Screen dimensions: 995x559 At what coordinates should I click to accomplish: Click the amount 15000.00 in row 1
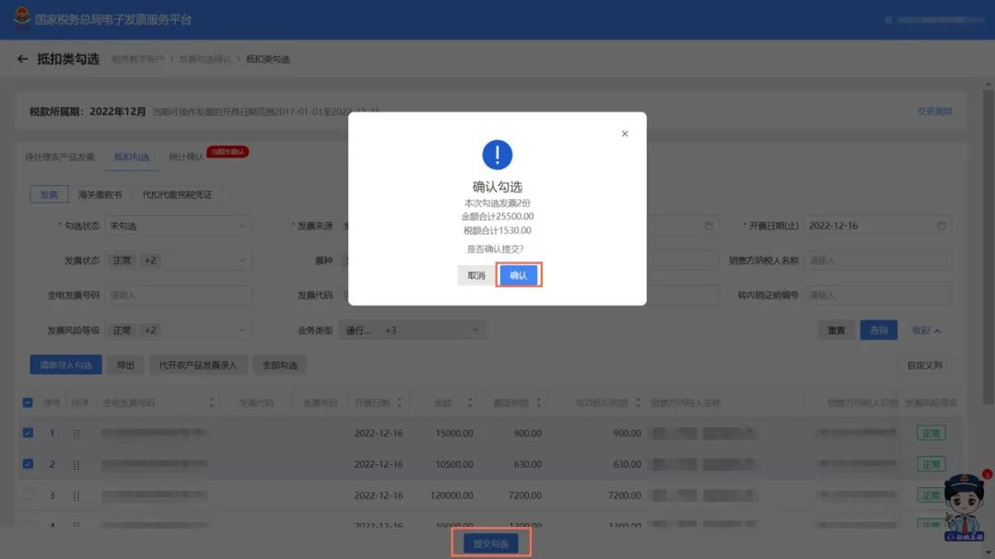point(454,434)
